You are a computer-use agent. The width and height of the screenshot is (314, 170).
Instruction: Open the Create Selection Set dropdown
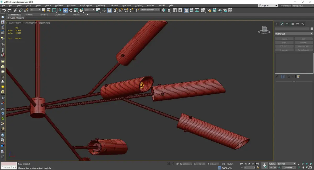pyautogui.click(x=150, y=10)
